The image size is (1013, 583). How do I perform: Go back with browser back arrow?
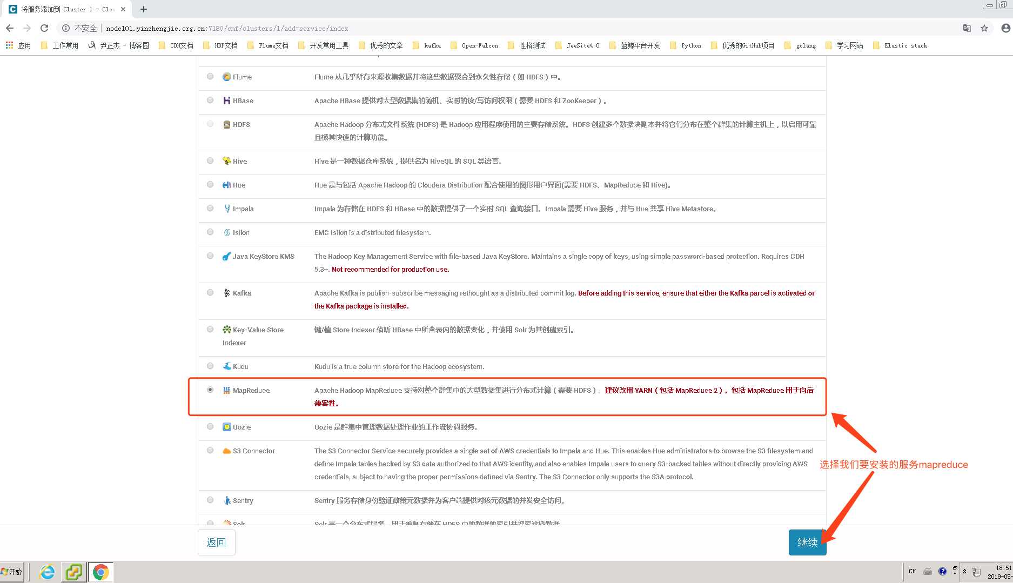tap(10, 28)
